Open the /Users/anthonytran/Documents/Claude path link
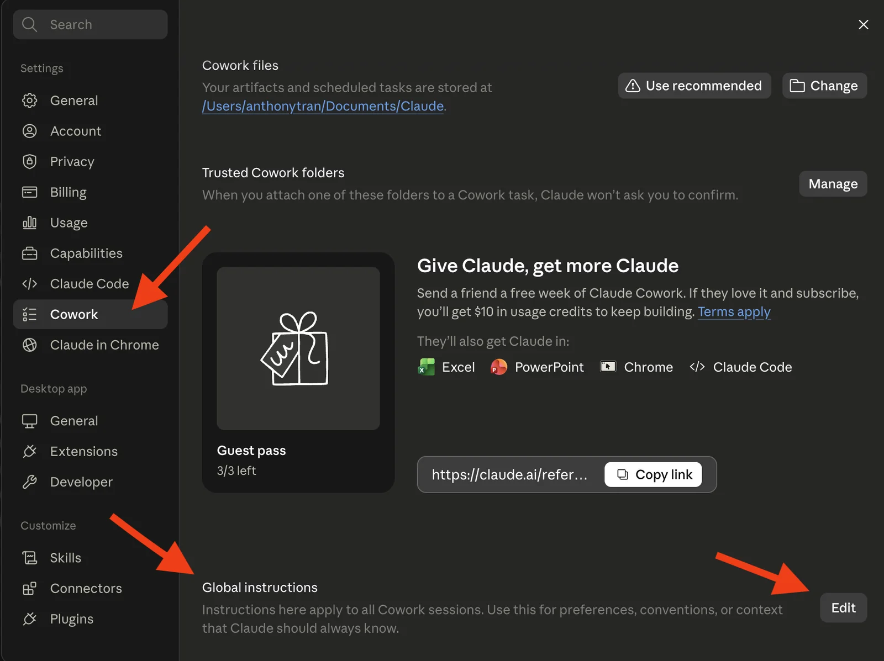Viewport: 884px width, 661px height. pyautogui.click(x=323, y=106)
